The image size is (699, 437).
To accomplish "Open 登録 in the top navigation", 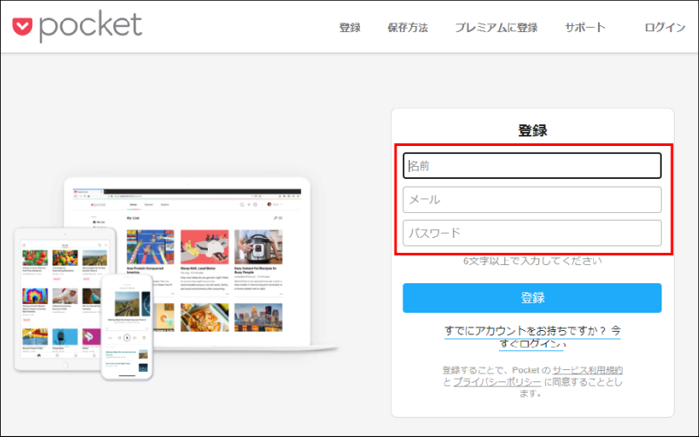I will [349, 28].
